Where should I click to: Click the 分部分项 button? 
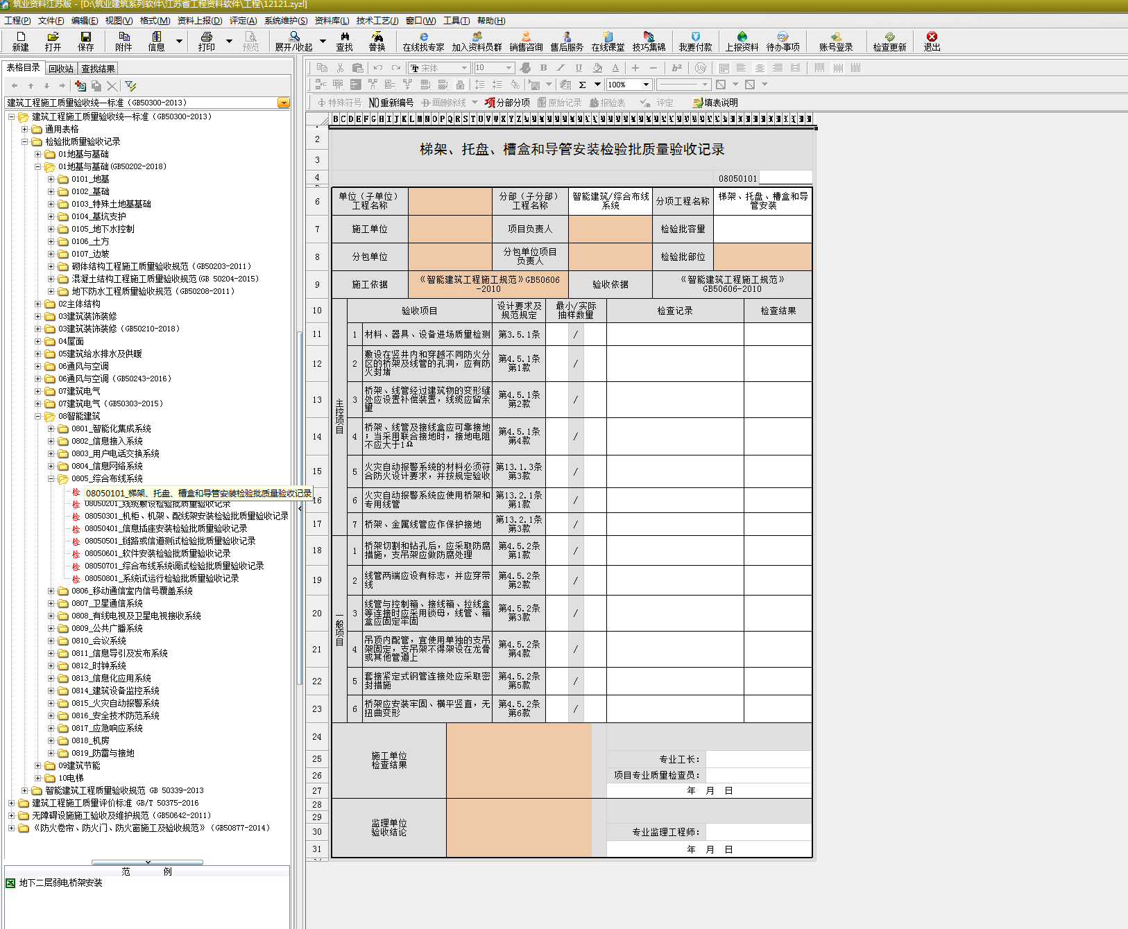(507, 103)
